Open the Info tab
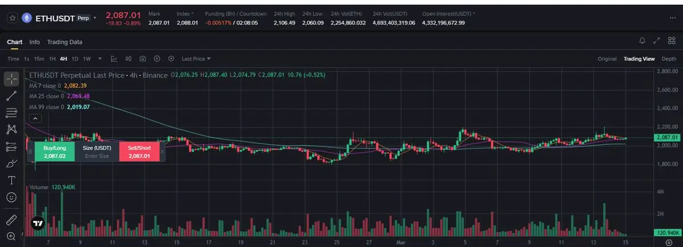Viewport: 683px width, 247px height. point(35,42)
